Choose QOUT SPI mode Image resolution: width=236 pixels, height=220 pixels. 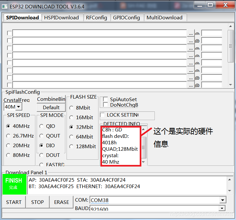(x=50, y=136)
